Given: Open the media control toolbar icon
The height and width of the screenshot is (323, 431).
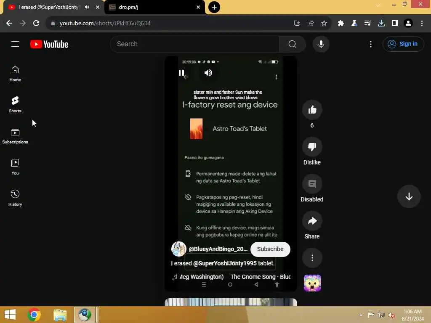Looking at the screenshot, I should coord(367,24).
